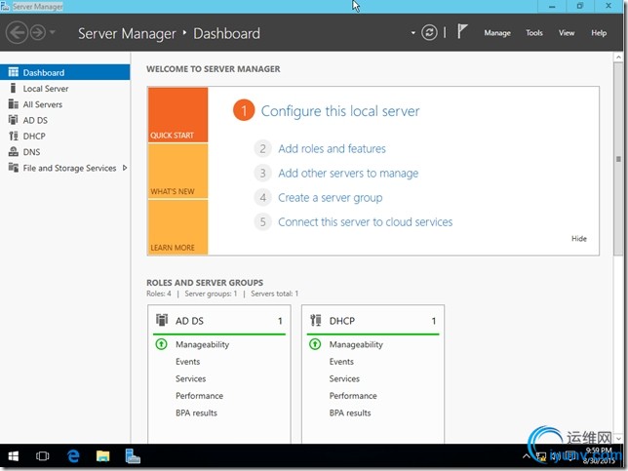This screenshot has width=628, height=471.
Task: Click the All Servers icon
Action: tap(14, 104)
